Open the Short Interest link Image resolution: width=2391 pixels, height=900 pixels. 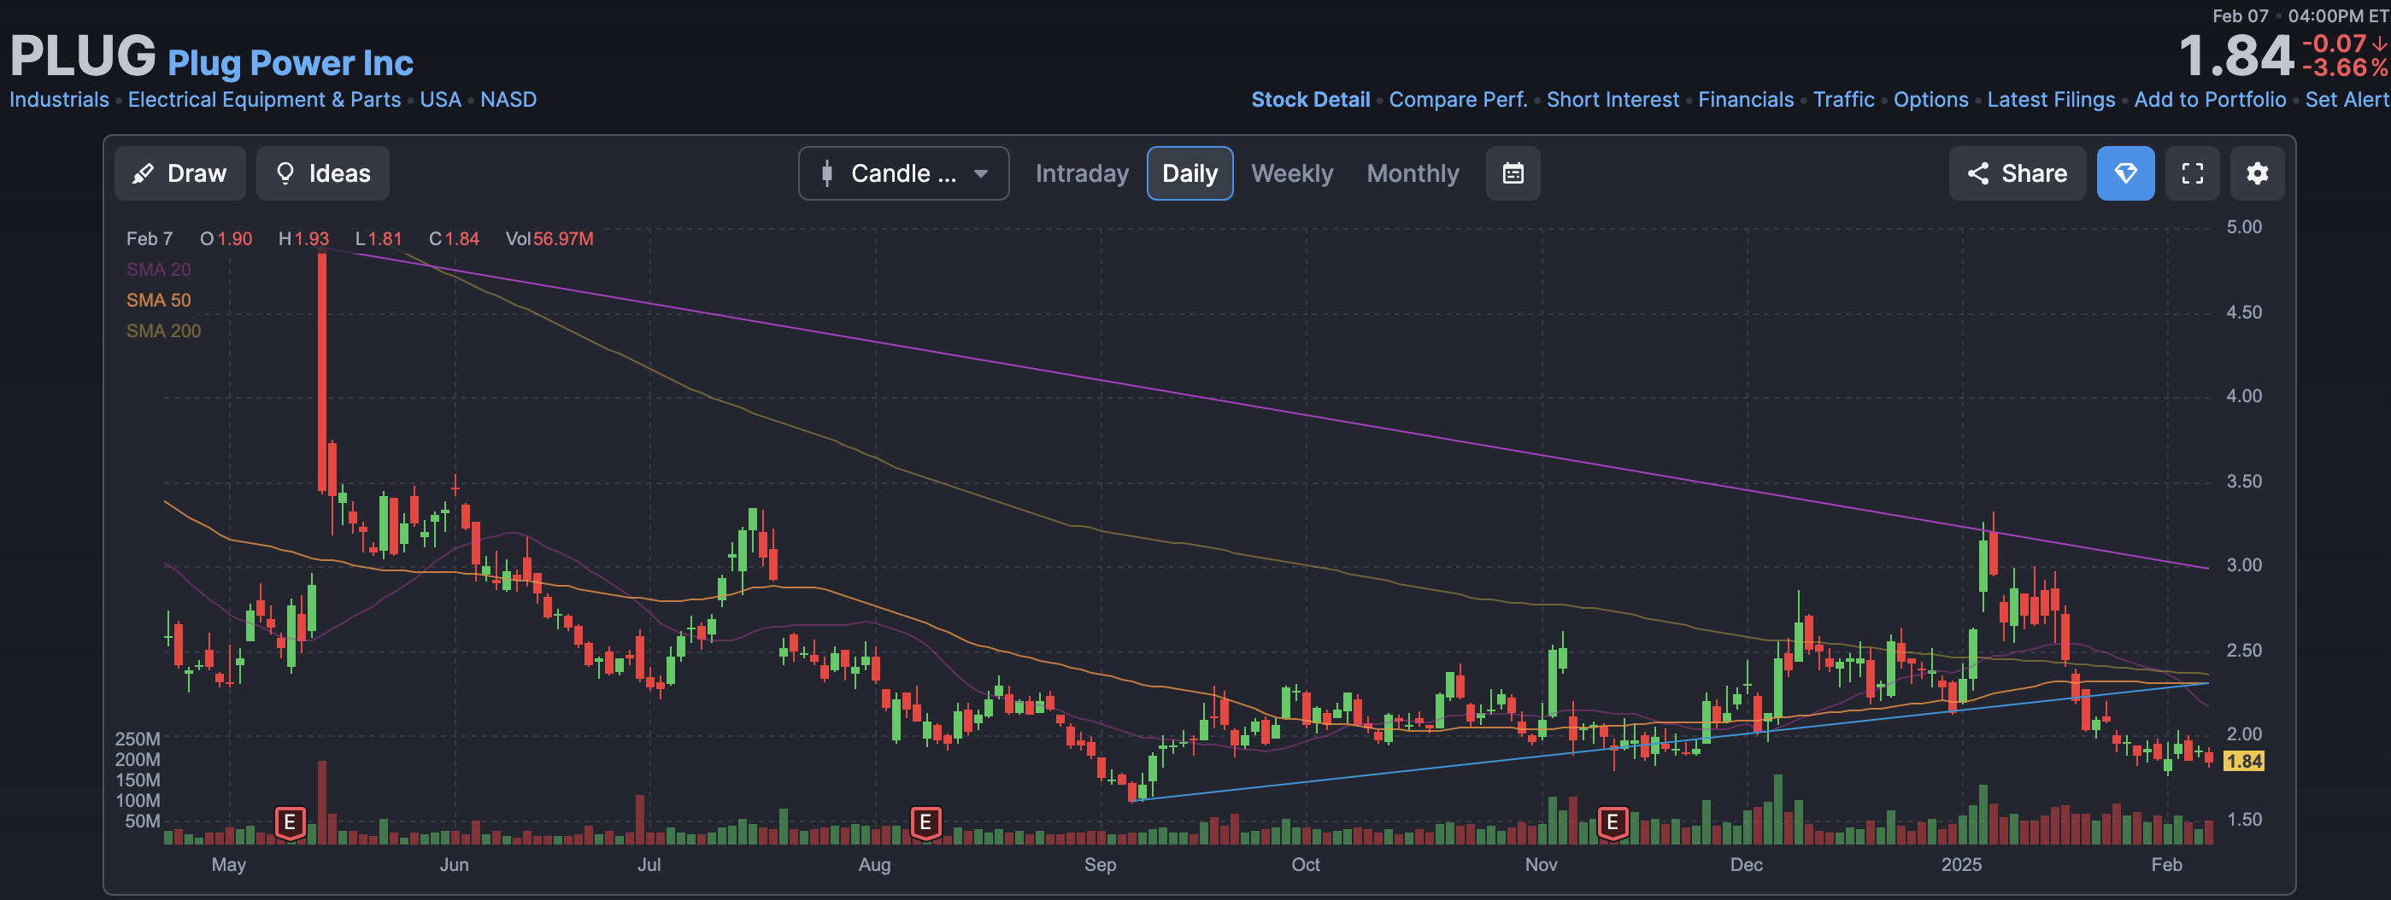point(1613,99)
